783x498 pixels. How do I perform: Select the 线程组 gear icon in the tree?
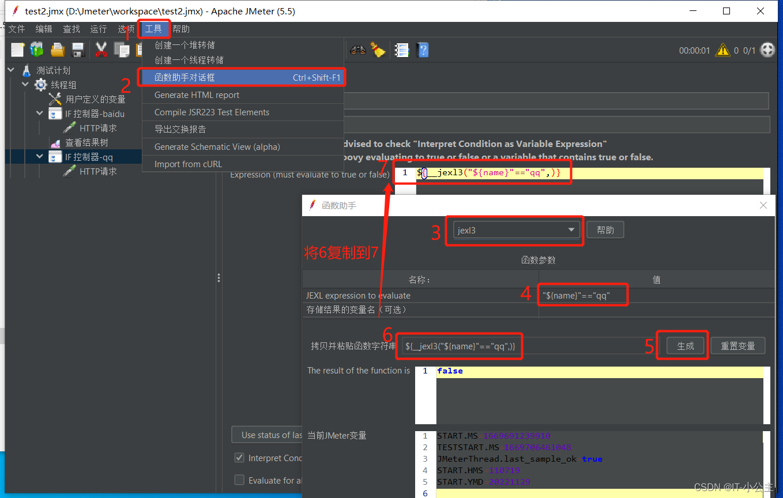pyautogui.click(x=41, y=85)
